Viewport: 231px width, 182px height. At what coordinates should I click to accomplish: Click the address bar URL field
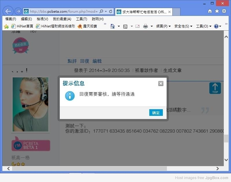click(63, 12)
